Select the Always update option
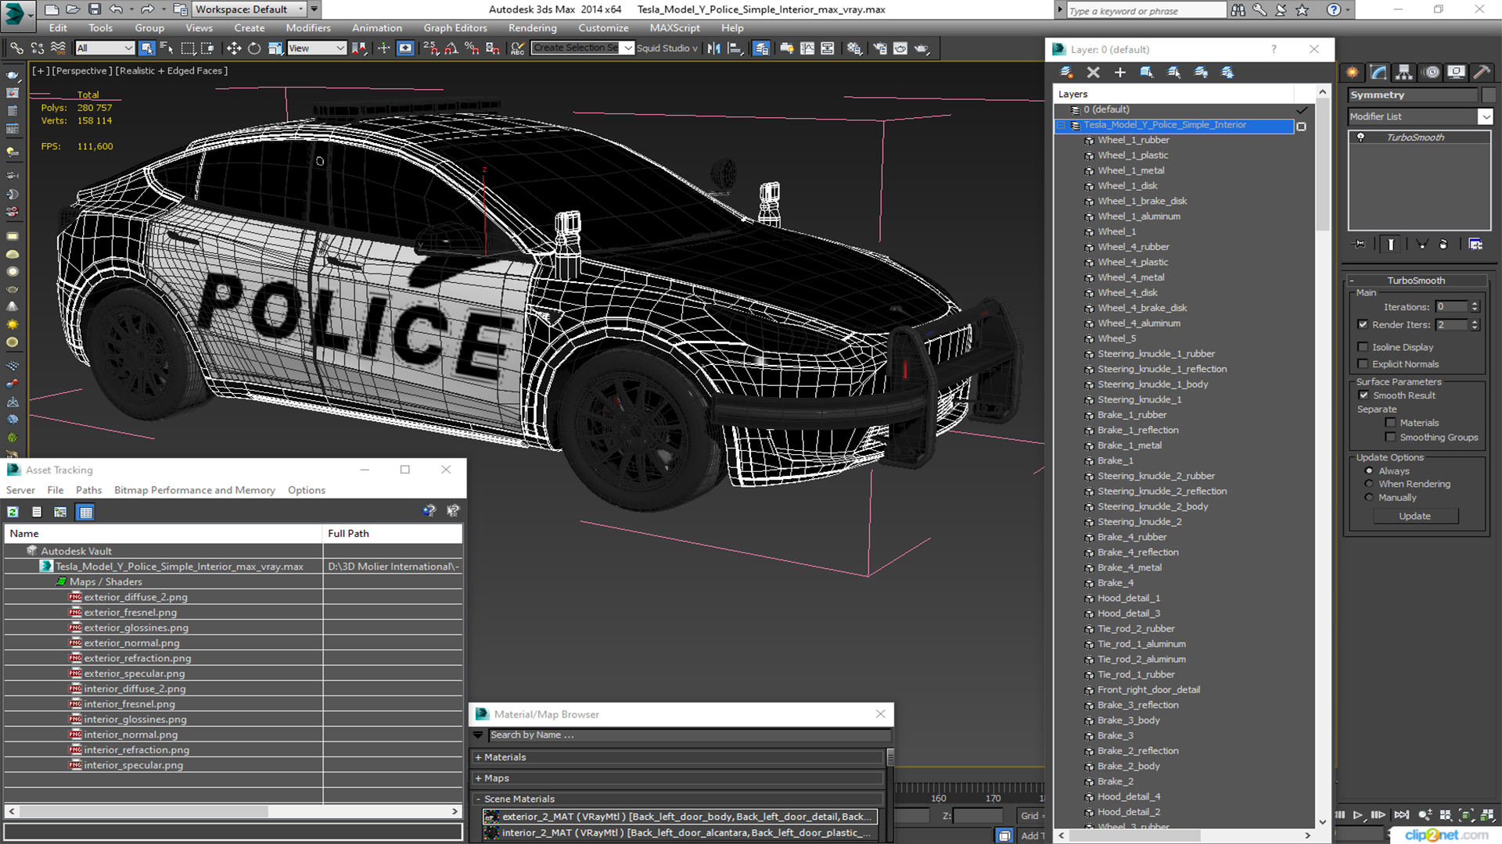 [x=1369, y=471]
